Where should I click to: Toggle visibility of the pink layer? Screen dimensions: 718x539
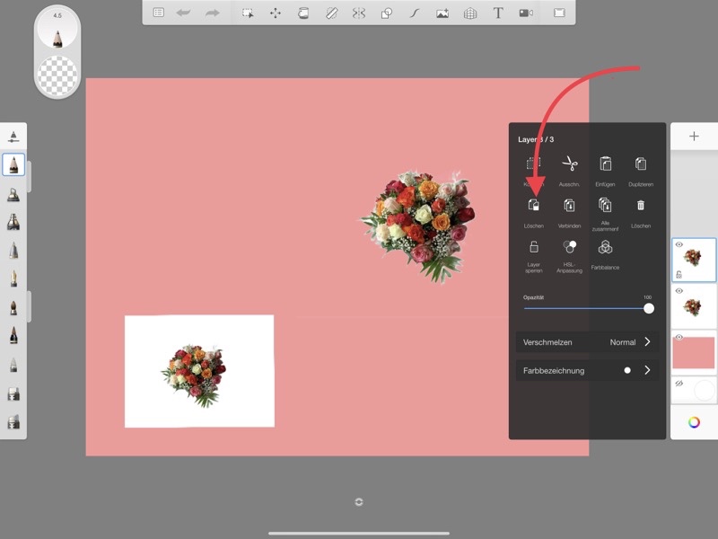point(679,338)
